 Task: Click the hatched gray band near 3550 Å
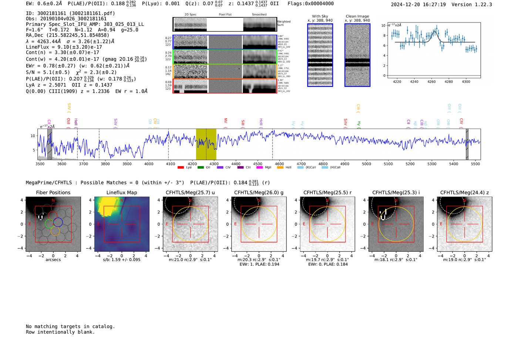click(x=50, y=144)
